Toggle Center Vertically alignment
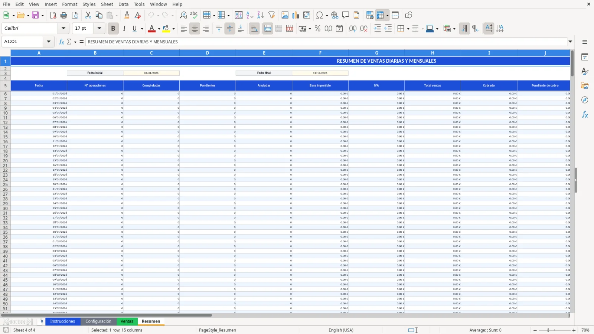The width and height of the screenshot is (594, 334). tap(230, 29)
